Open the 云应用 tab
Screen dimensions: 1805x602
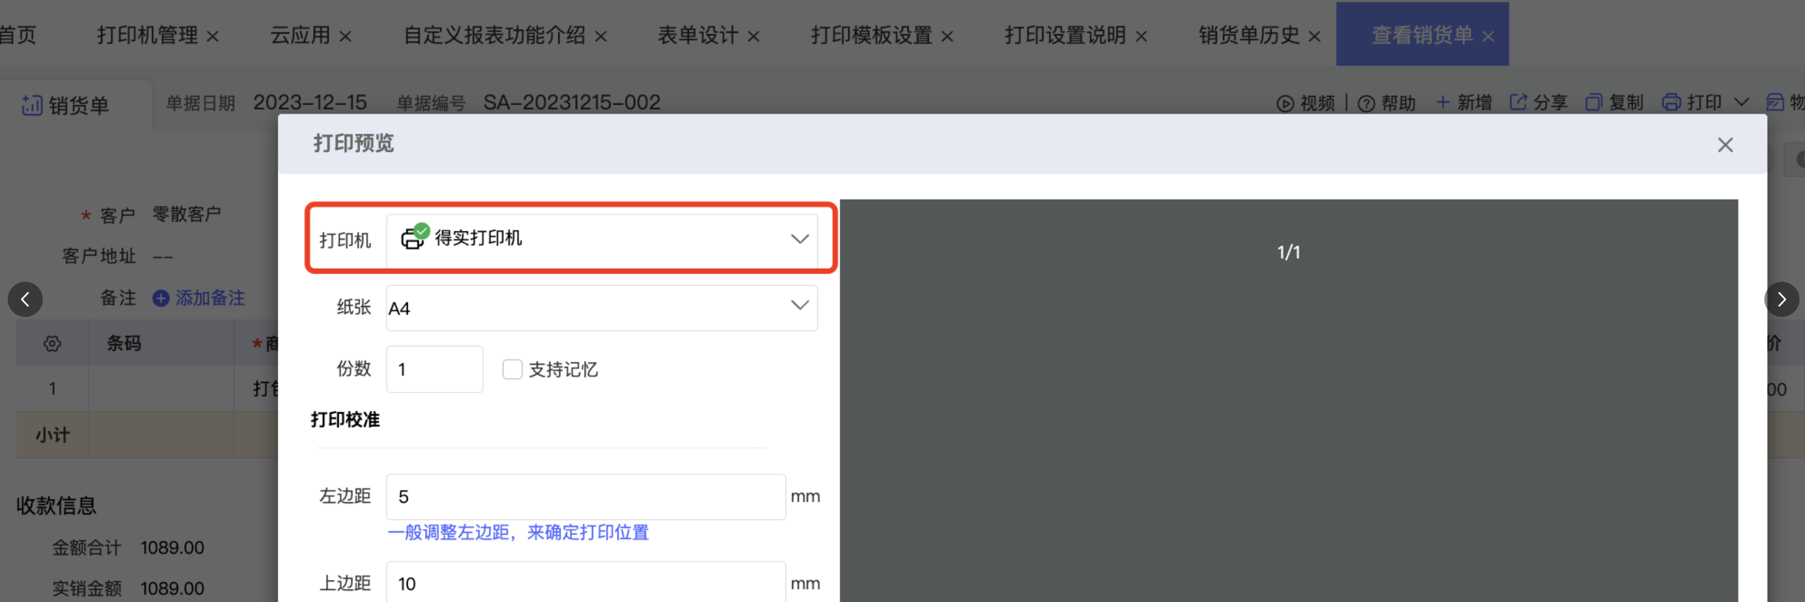point(301,35)
